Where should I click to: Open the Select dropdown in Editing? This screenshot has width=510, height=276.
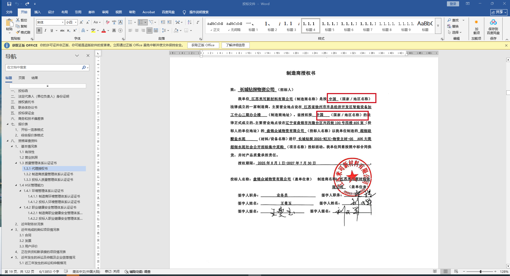click(x=455, y=32)
